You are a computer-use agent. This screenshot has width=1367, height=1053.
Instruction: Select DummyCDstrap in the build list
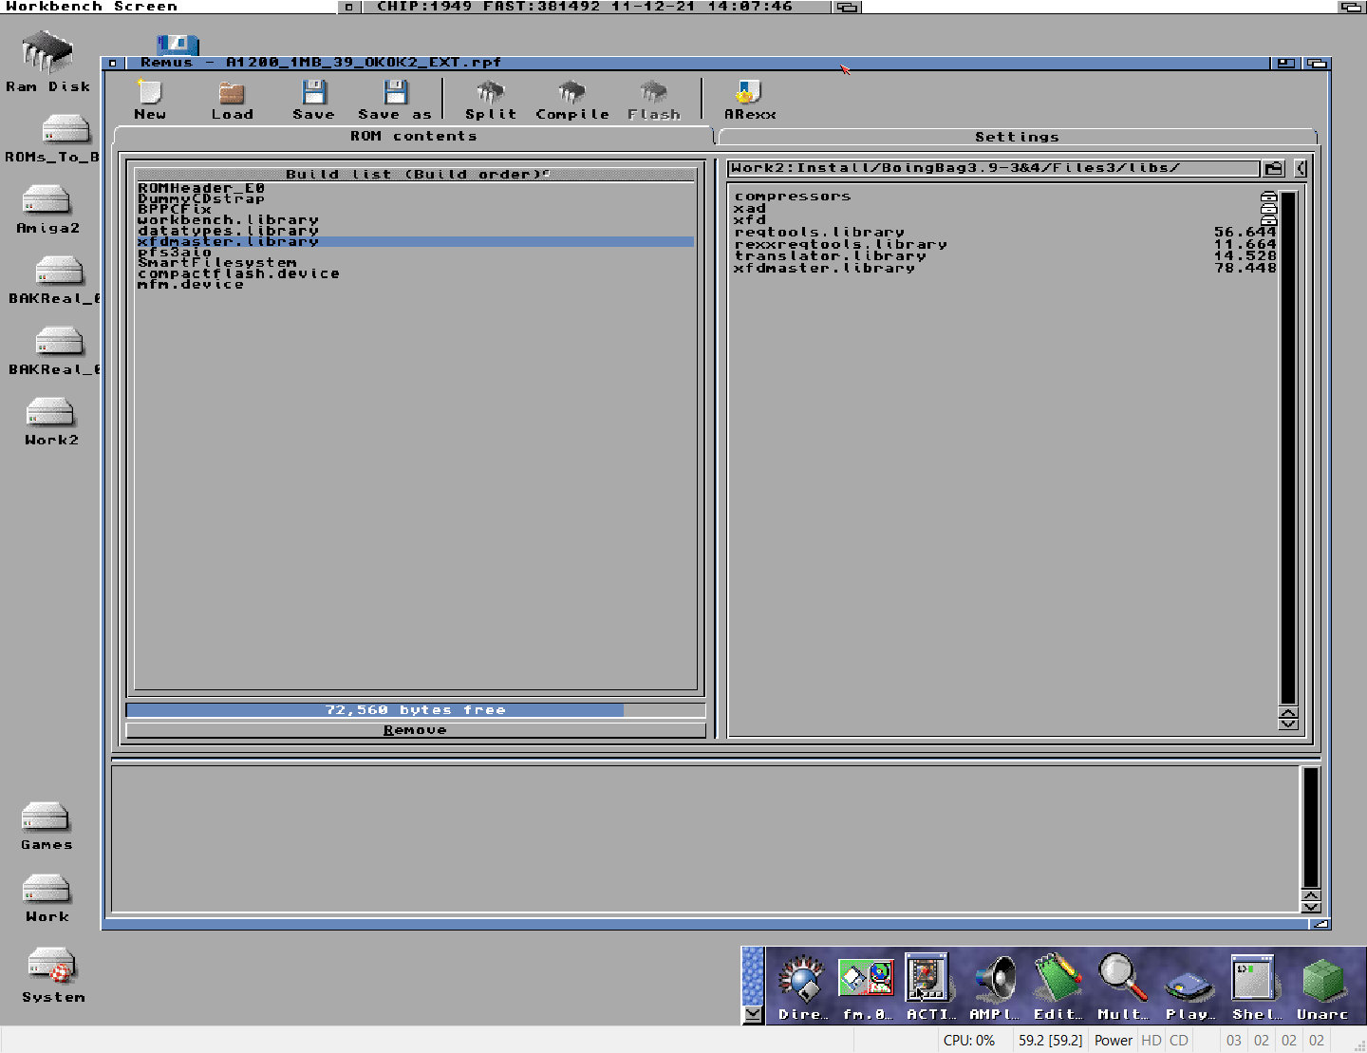pos(416,198)
